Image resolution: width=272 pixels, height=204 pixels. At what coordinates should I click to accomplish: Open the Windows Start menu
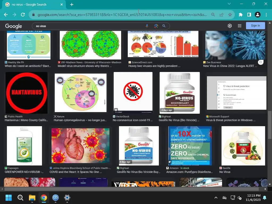(x=8, y=198)
